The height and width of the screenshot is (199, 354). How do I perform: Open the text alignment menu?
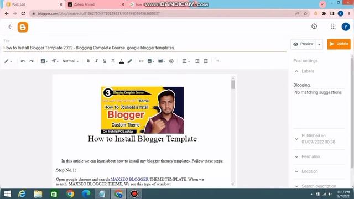[186, 61]
